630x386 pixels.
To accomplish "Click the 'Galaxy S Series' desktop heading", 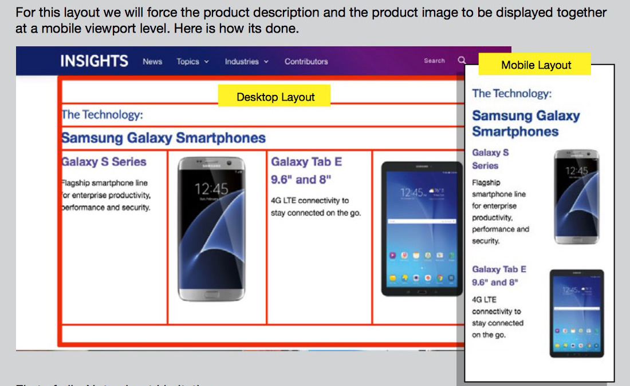I will 104,162.
